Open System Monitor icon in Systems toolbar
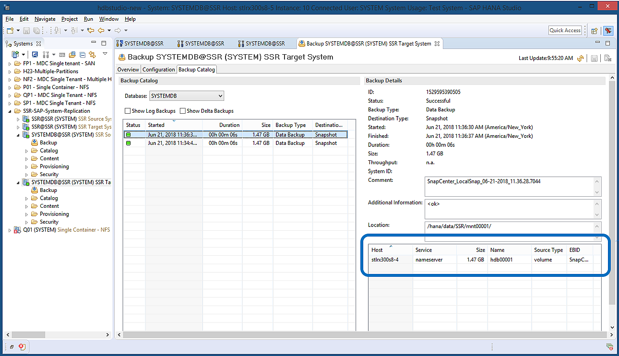 click(35, 55)
